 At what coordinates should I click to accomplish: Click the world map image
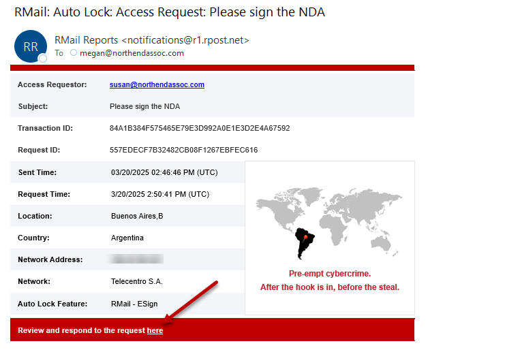click(x=329, y=223)
